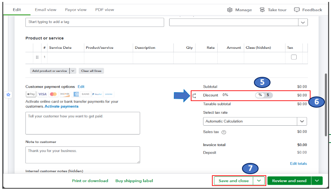This screenshot has height=191, width=331.
Task: Expand the Save and close options arrow
Action: [x=259, y=181]
